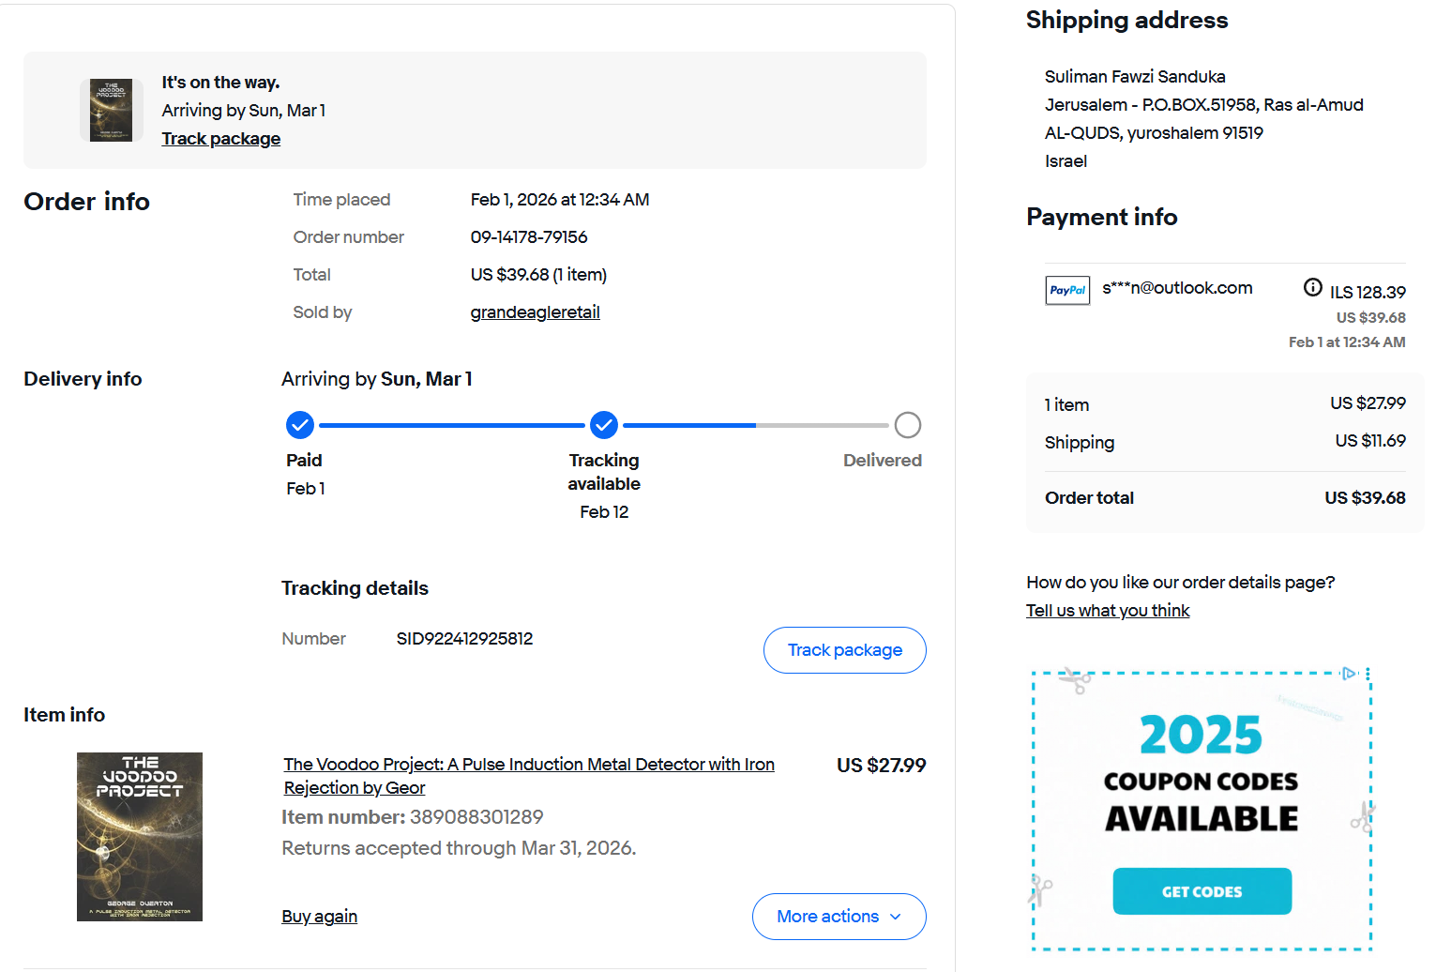Click Tell us what you think link
This screenshot has width=1451, height=972.
coord(1108,611)
